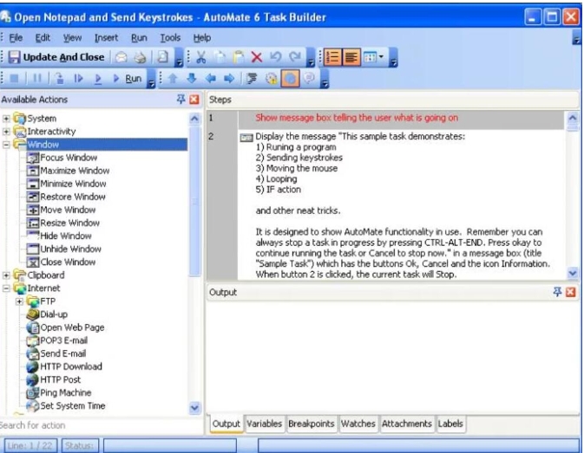Select the Minimize Window action
The width and height of the screenshot is (584, 453).
[66, 184]
